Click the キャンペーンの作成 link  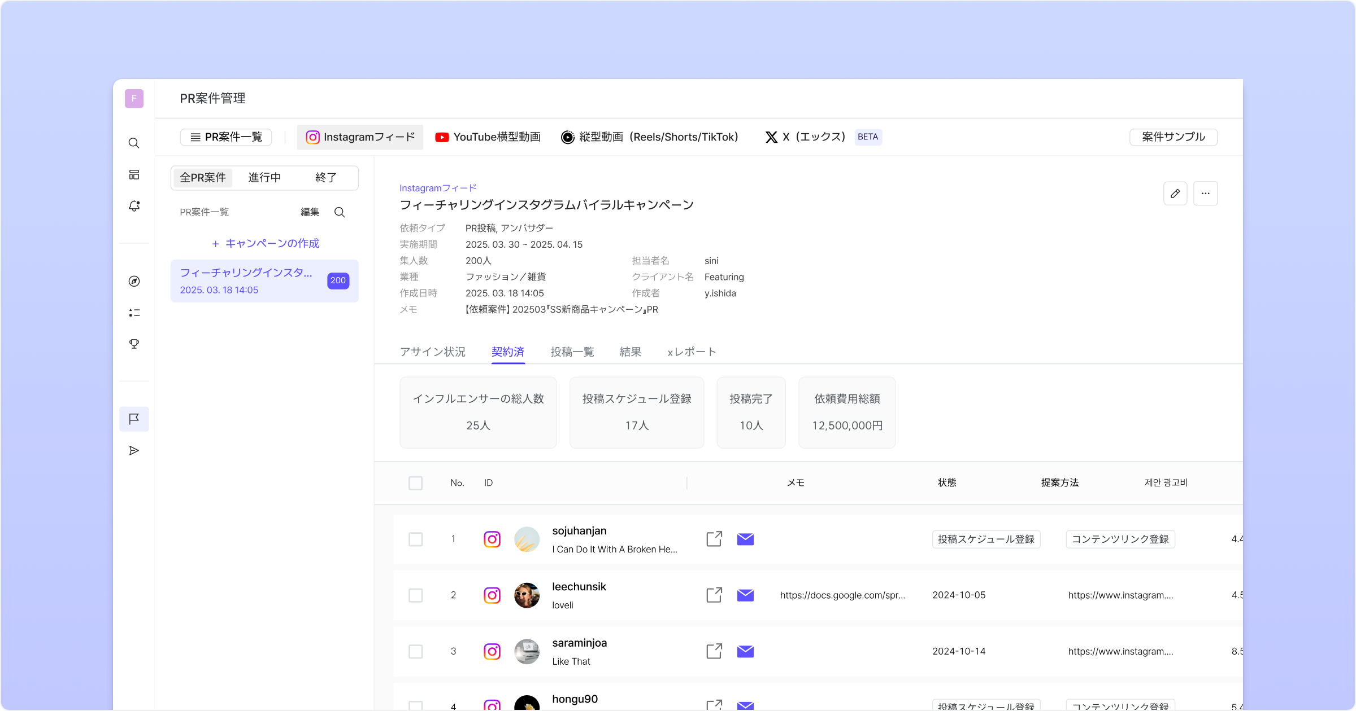pyautogui.click(x=265, y=243)
